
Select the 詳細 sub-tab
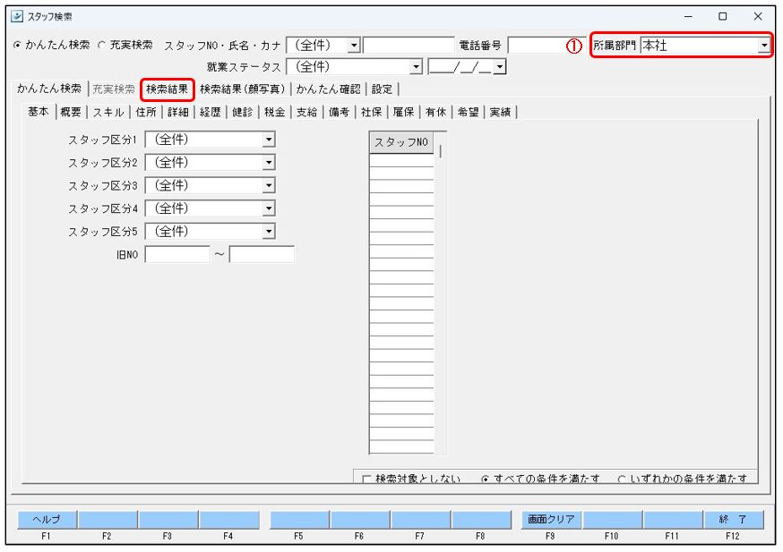tap(177, 112)
